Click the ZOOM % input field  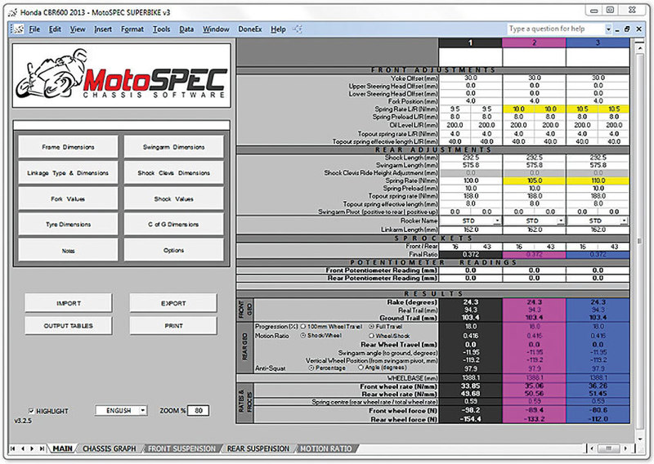(x=198, y=411)
